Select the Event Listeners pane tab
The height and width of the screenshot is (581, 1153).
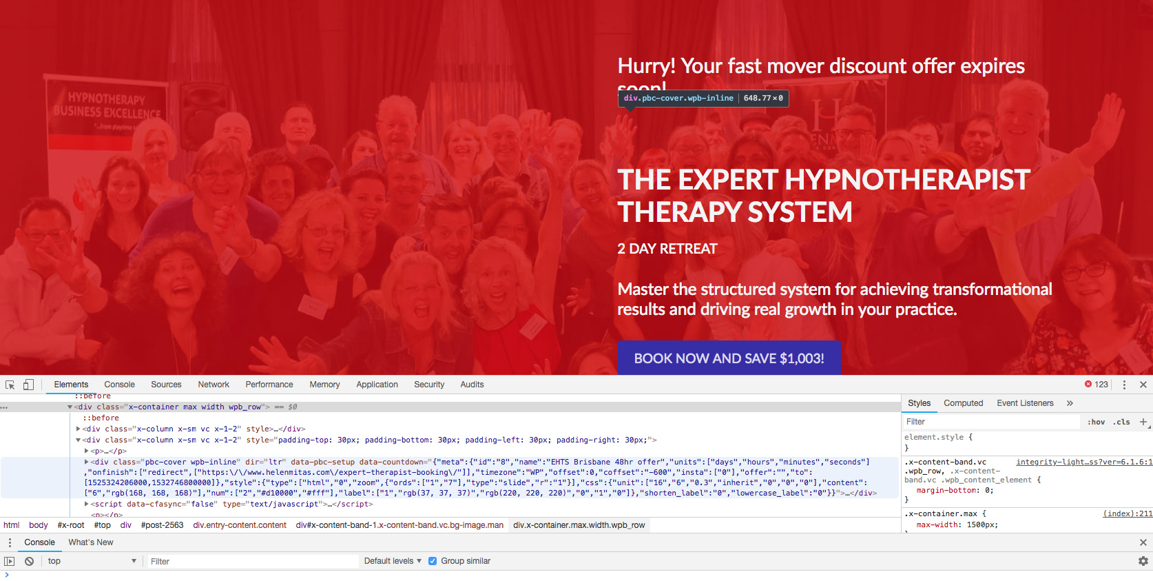click(x=1025, y=403)
